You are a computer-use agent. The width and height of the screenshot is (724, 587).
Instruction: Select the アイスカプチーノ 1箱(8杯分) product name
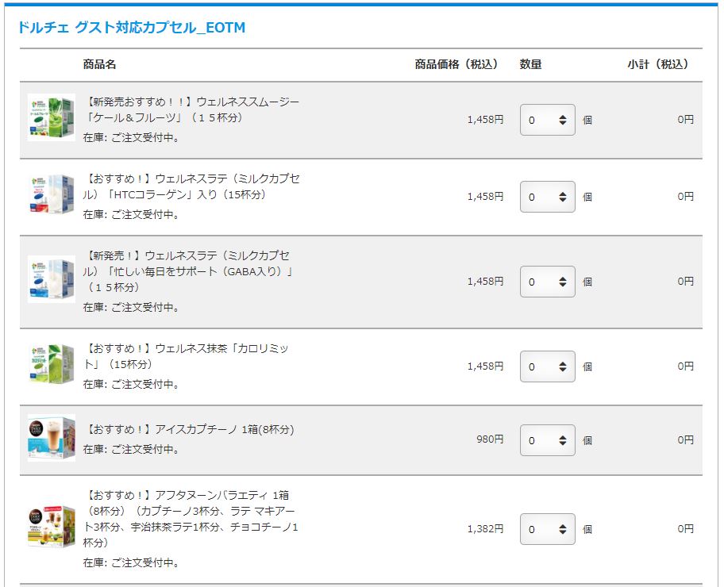(x=189, y=430)
